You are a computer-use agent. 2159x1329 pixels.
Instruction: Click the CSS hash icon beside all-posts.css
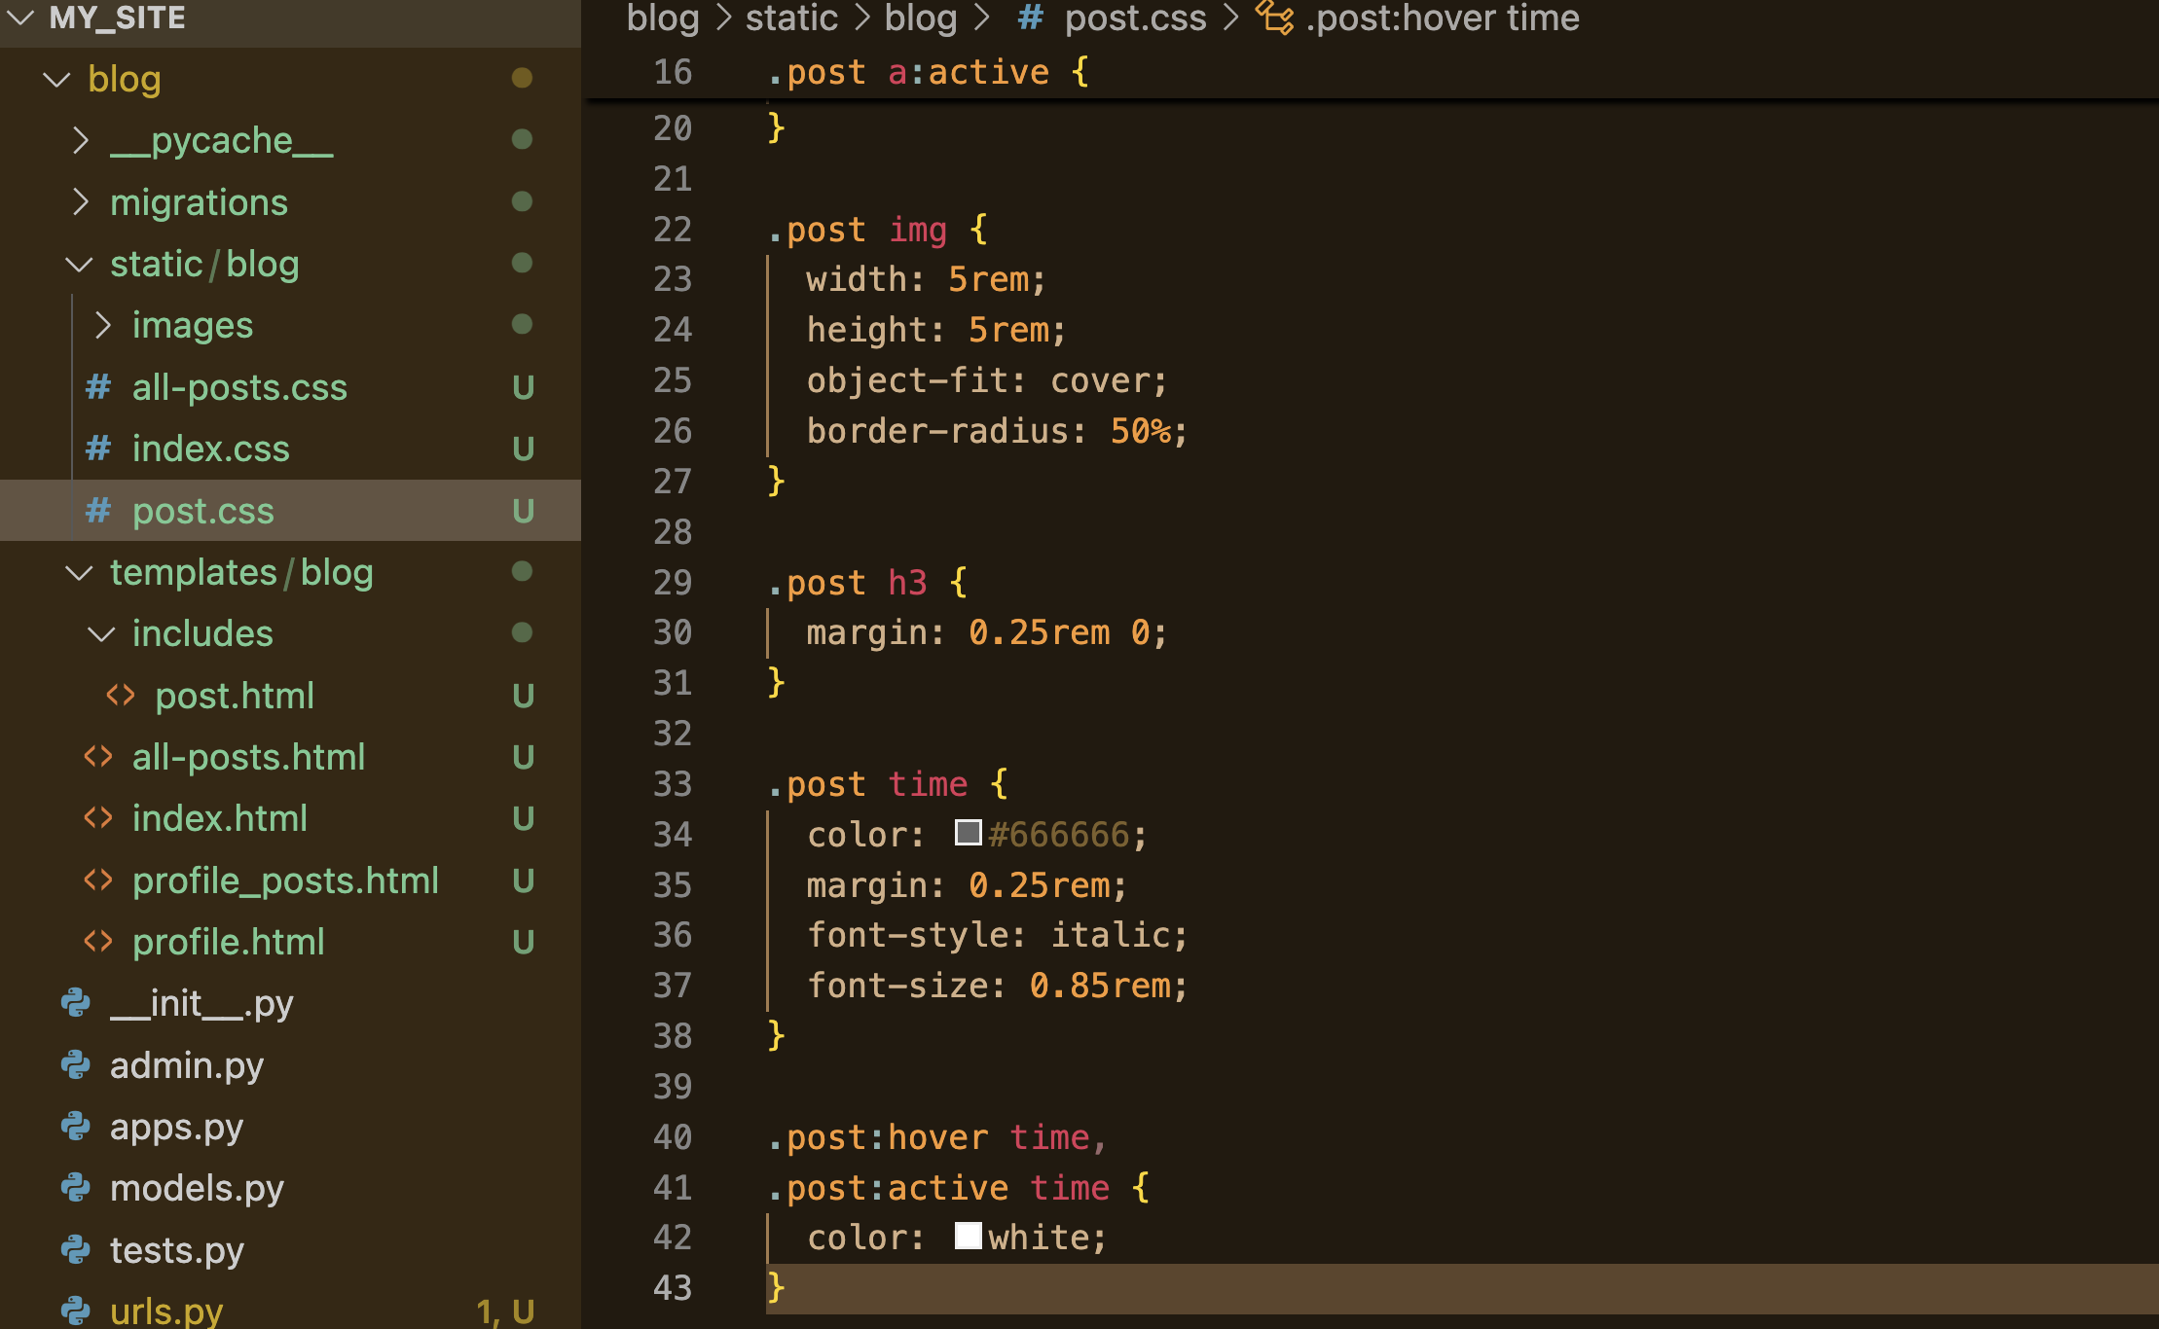(97, 387)
